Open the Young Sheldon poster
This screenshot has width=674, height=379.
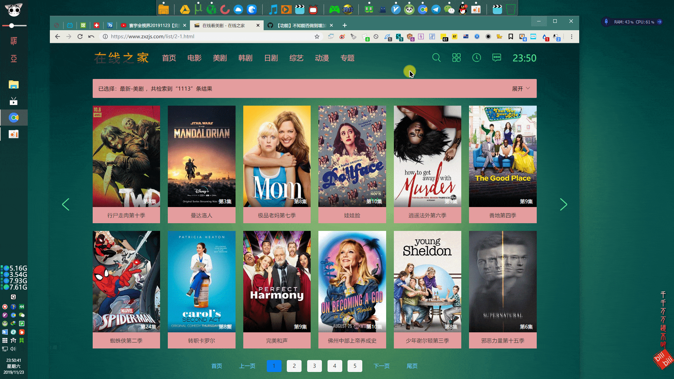click(x=427, y=281)
